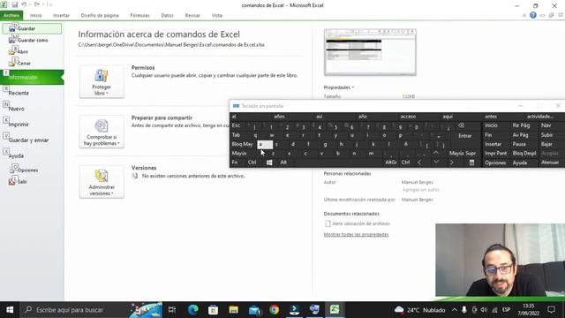The height and width of the screenshot is (318, 565).
Task: Switch to the Inicio ribbon tab
Action: point(35,15)
